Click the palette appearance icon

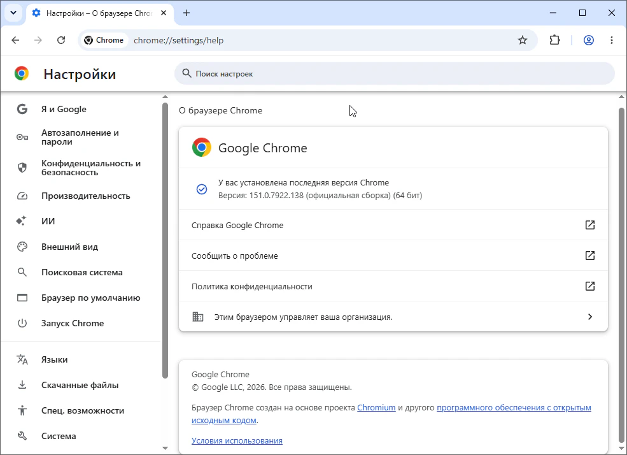22,247
